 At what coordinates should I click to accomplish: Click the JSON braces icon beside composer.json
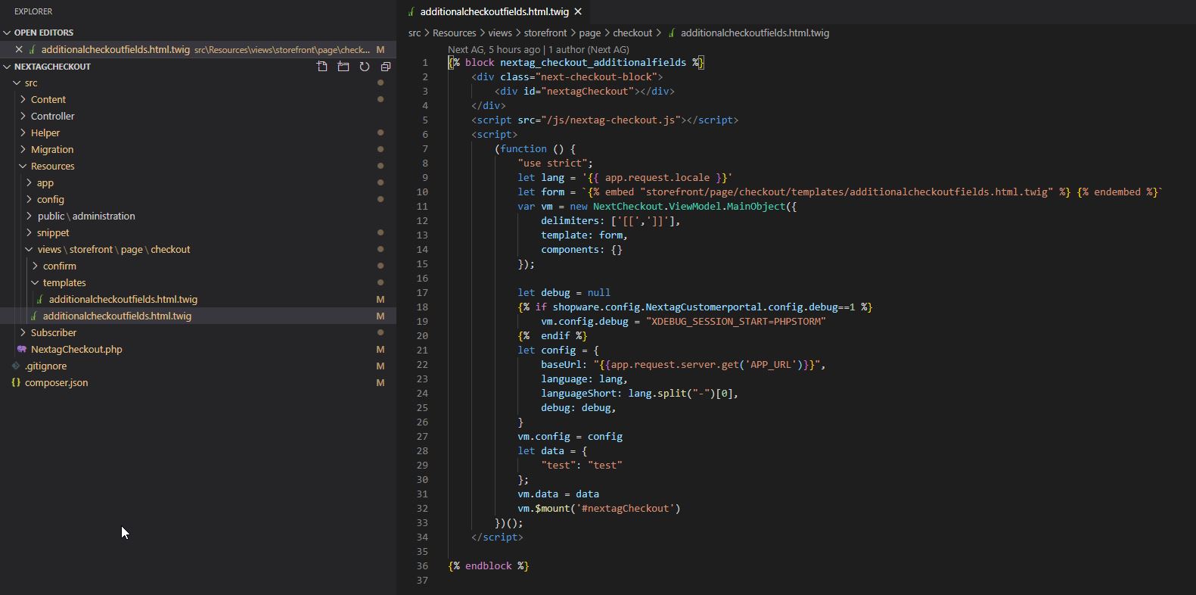point(16,383)
